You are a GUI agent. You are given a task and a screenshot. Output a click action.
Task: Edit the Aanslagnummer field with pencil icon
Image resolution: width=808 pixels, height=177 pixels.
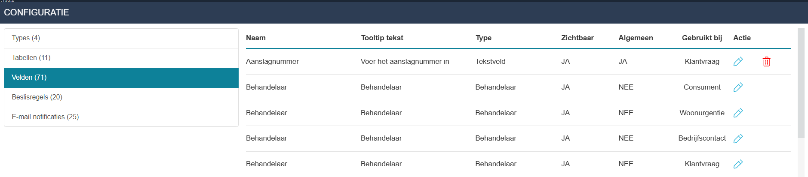click(x=738, y=62)
